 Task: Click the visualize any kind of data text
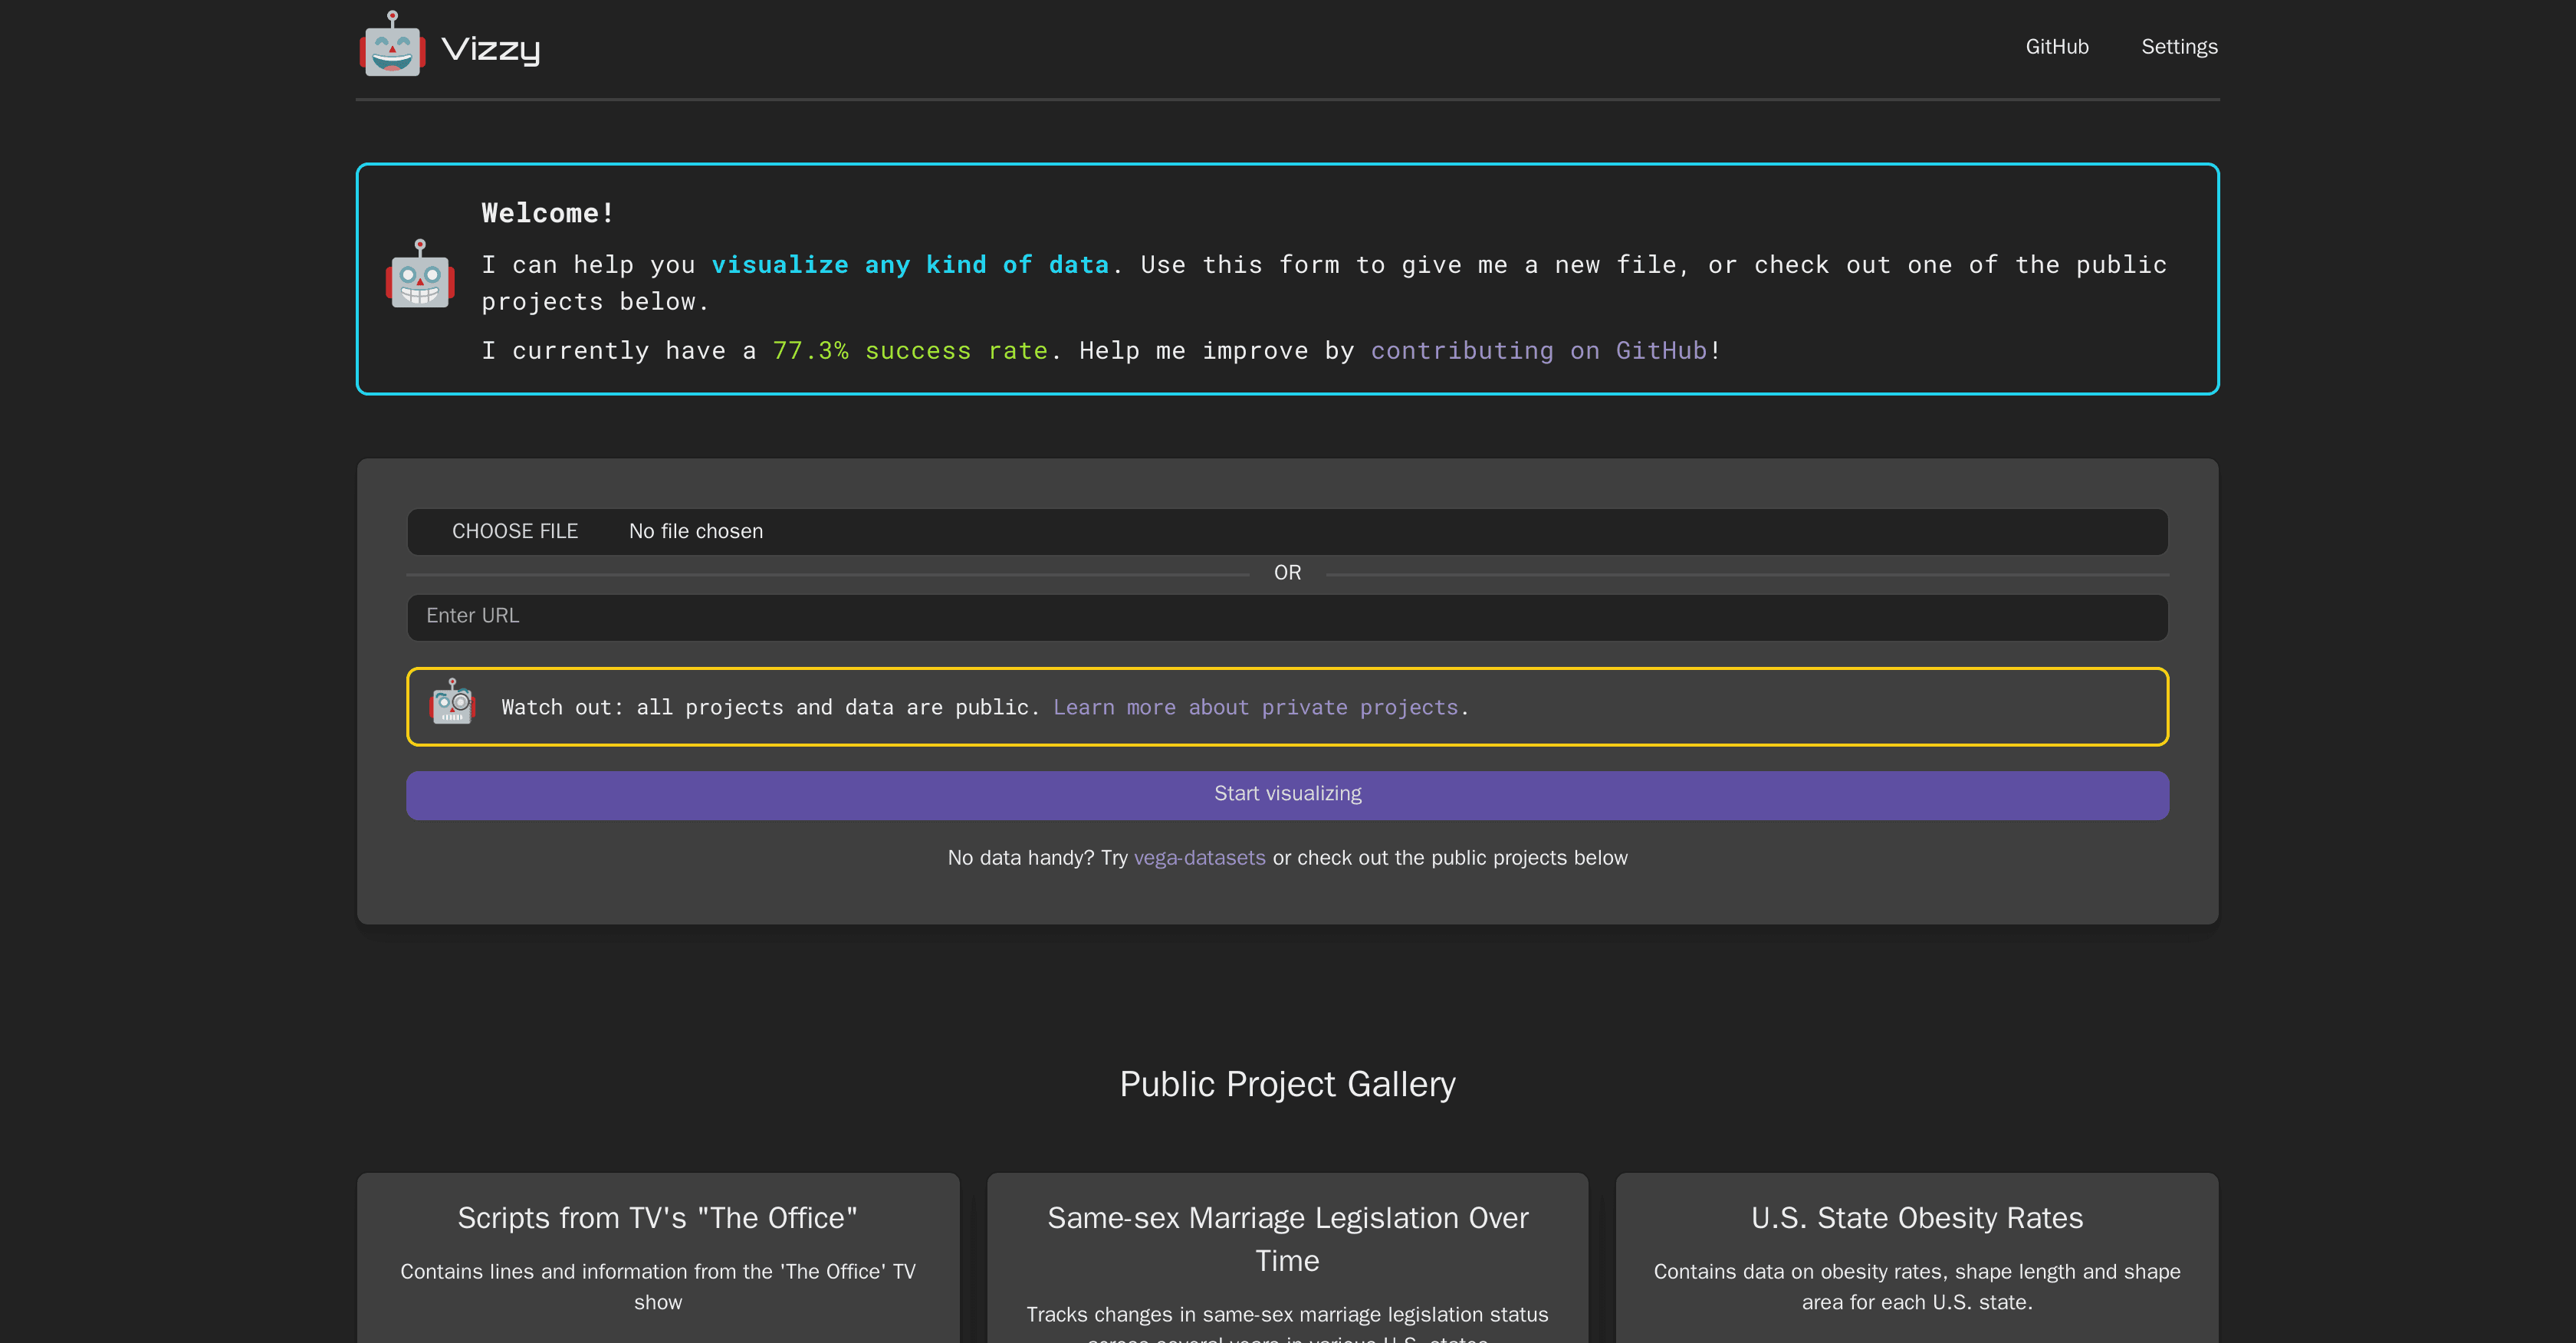tap(910, 264)
